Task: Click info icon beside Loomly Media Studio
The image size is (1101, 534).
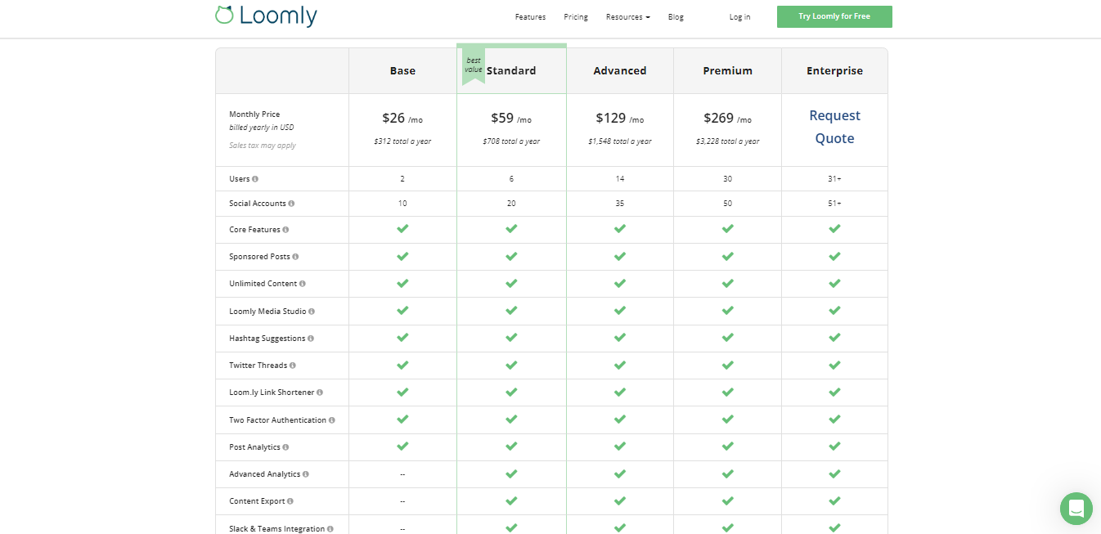Action: (312, 312)
